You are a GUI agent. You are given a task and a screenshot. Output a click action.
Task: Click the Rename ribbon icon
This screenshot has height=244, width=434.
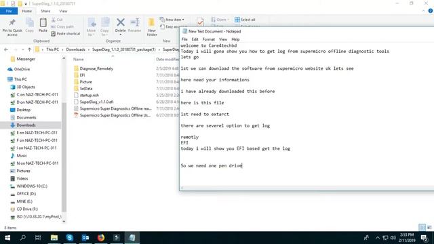click(135, 22)
